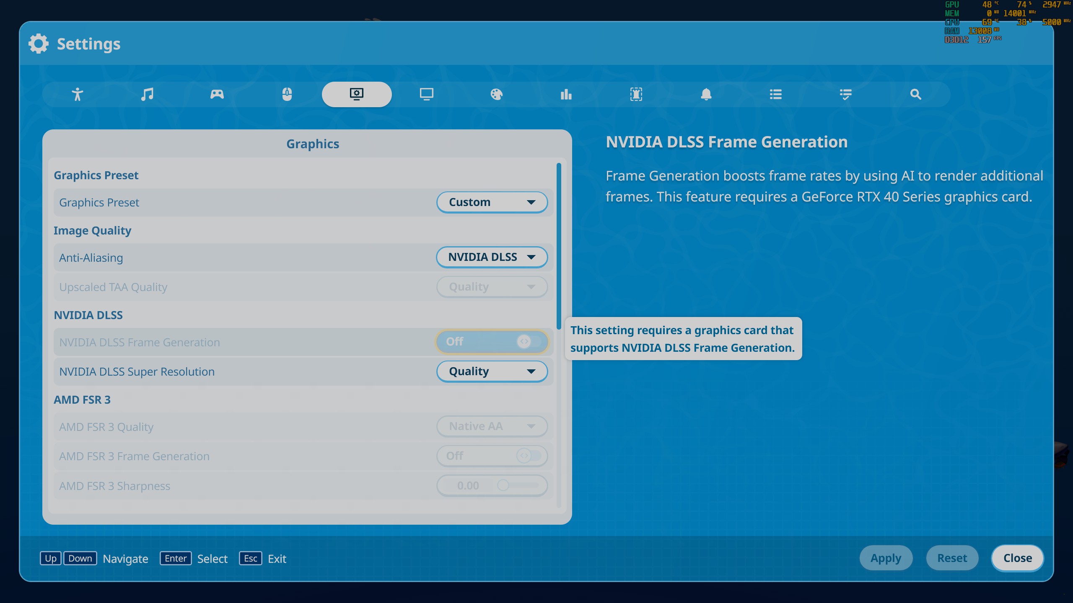Viewport: 1073px width, 603px height.
Task: Open the color palette settings tab
Action: [496, 94]
